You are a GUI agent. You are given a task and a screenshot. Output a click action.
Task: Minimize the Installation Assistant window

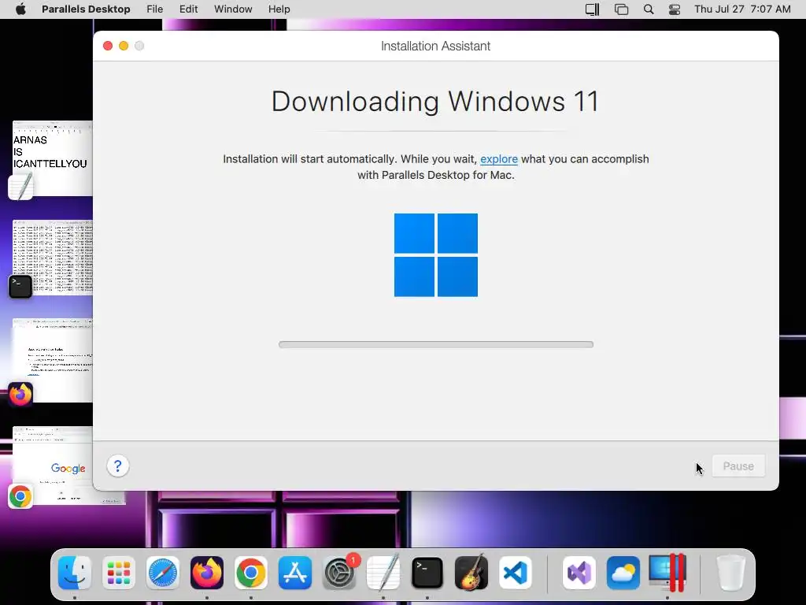(x=124, y=46)
